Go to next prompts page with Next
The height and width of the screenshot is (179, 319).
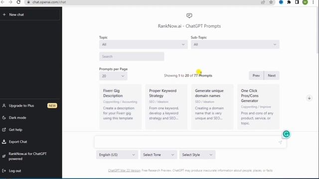pos(272,76)
